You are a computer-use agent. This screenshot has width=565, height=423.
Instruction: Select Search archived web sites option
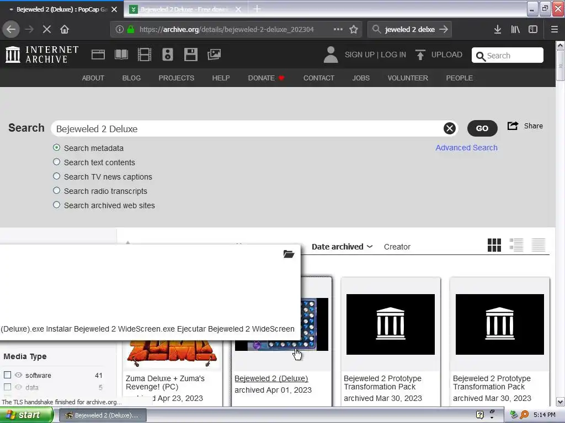[57, 205]
